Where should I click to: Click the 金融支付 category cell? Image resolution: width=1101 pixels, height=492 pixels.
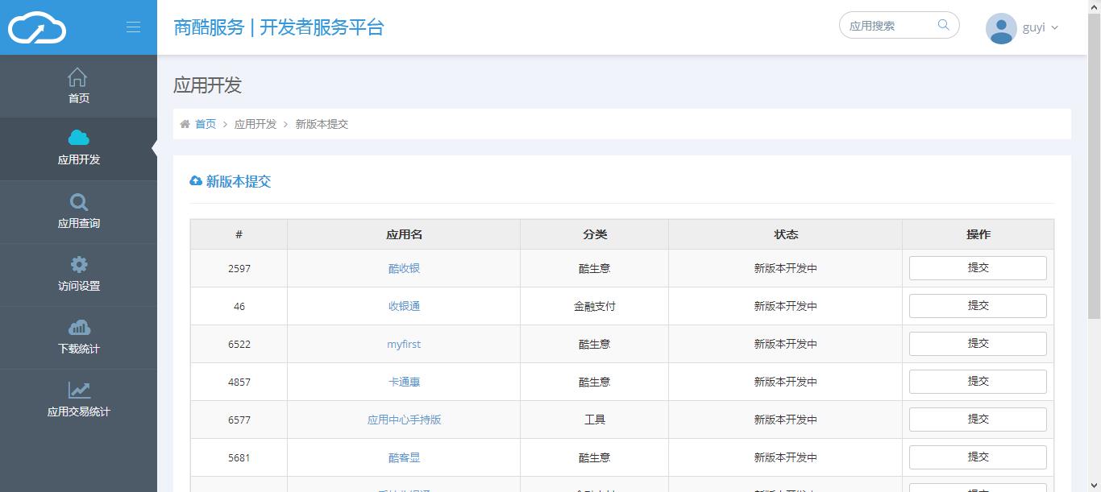(x=595, y=306)
